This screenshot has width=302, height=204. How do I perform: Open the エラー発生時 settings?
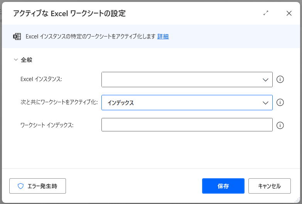[37, 186]
